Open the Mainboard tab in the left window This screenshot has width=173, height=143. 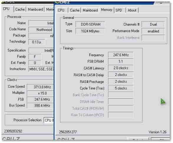[35, 9]
